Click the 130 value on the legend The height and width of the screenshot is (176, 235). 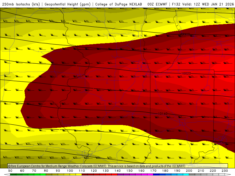pyautogui.click(x=106, y=171)
